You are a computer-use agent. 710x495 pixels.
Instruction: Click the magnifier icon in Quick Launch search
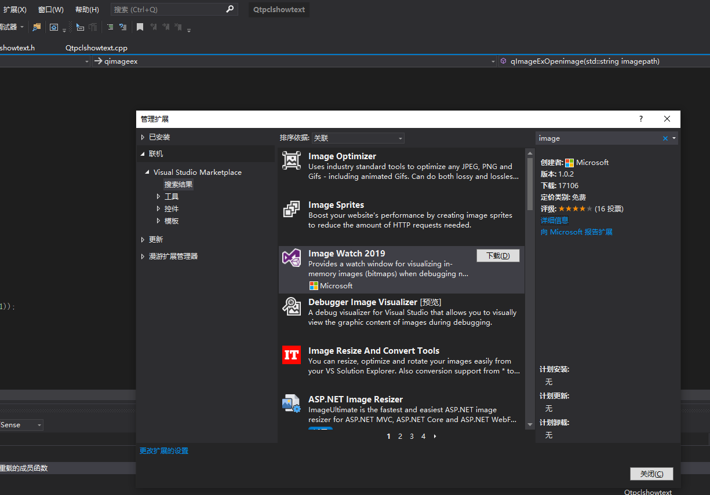[x=230, y=9]
